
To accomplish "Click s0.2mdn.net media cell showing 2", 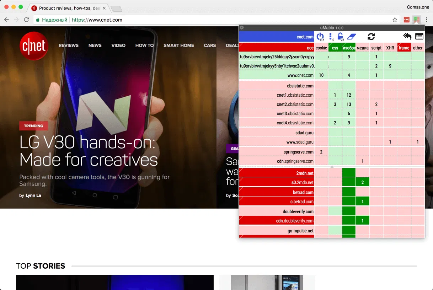I will point(363,182).
